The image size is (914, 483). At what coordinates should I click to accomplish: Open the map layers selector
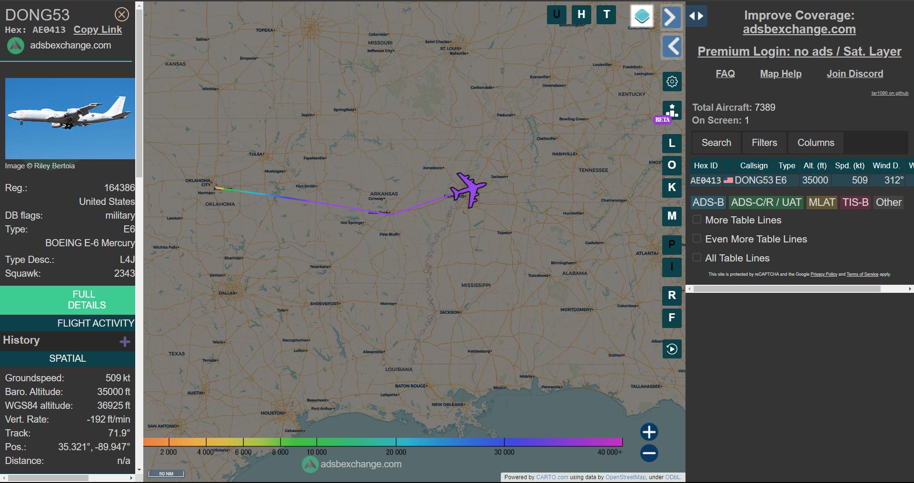click(642, 16)
